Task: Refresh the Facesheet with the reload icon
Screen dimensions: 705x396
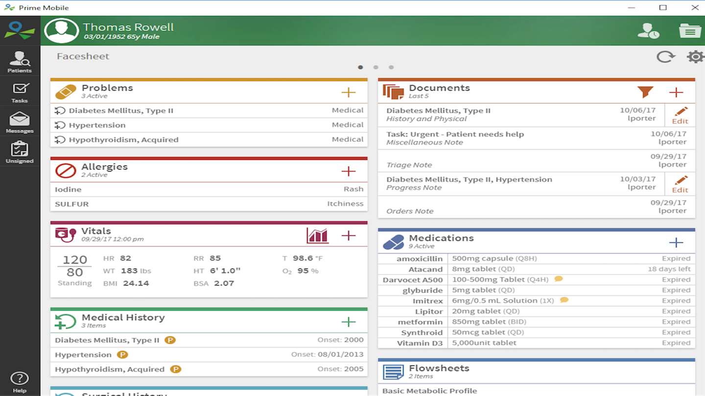Action: 666,57
